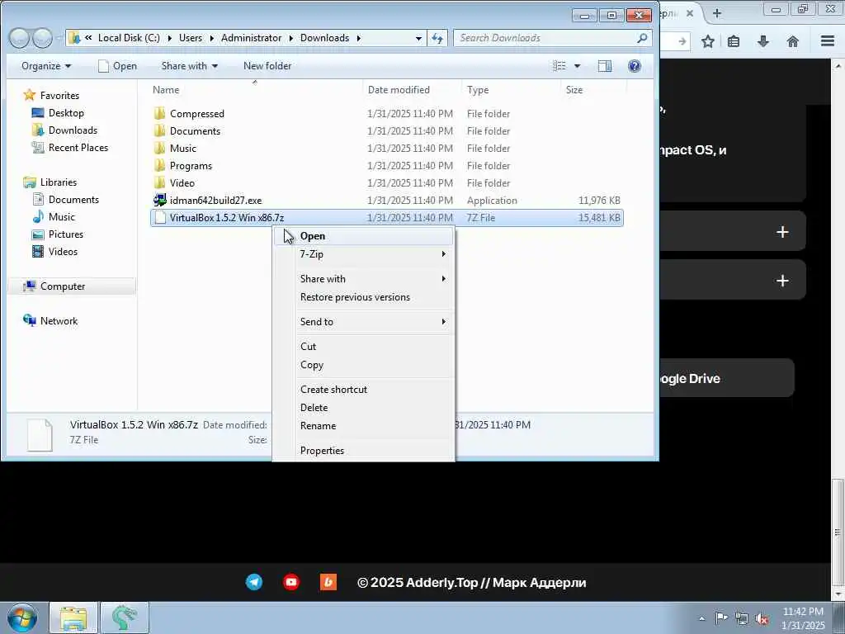Screen dimensions: 845x634
Task: Click the Action Center flag tray icon
Action: tap(720, 617)
